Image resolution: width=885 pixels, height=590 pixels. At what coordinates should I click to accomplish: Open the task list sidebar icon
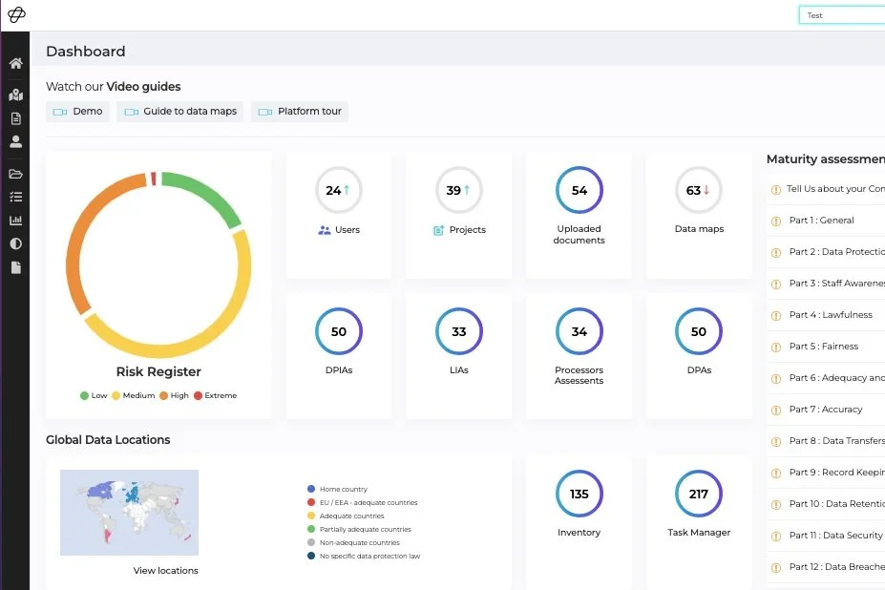click(16, 197)
